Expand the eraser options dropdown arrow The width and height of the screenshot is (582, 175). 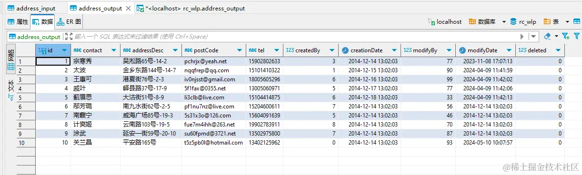coord(556,37)
